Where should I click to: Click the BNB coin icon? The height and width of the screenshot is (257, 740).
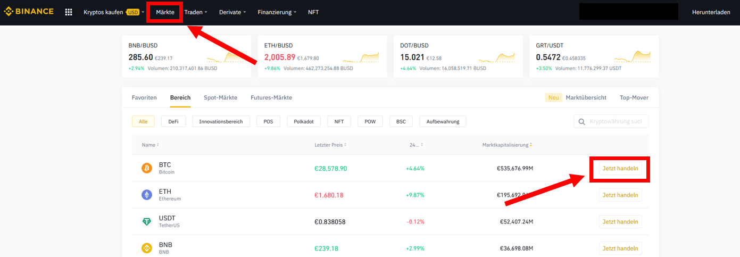147,248
